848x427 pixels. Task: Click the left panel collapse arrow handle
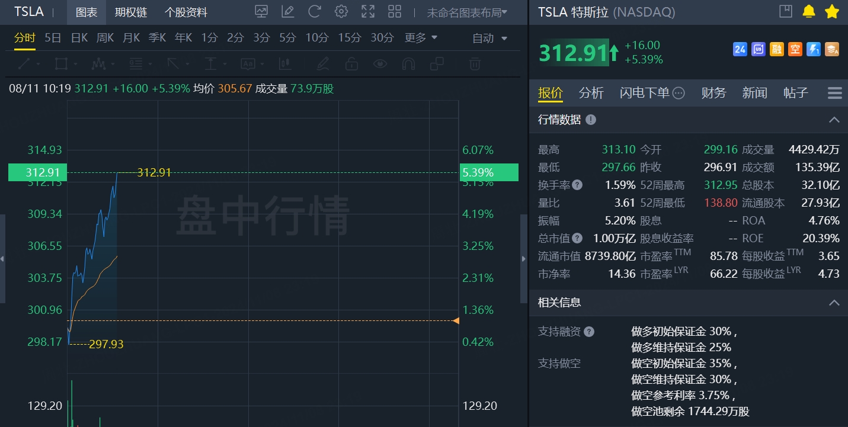click(2, 259)
